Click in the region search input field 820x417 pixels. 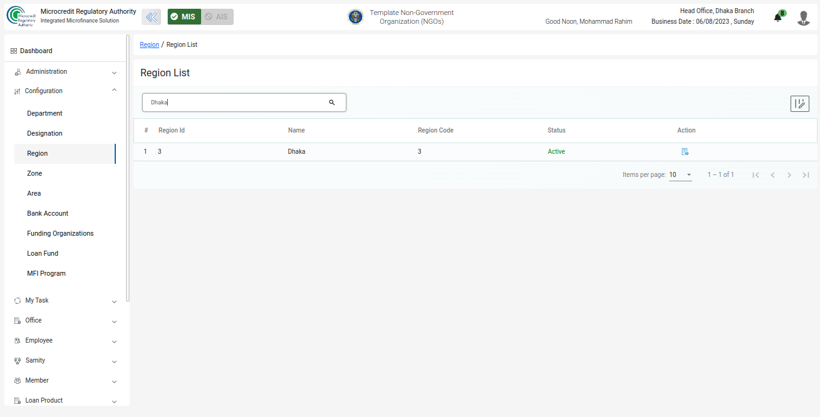point(236,103)
